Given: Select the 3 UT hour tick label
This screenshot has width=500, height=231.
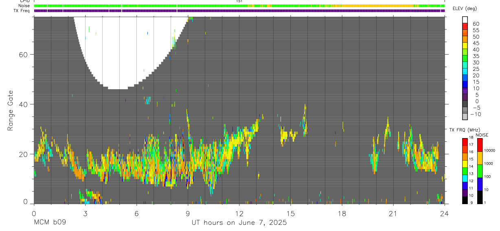Looking at the screenshot, I should point(85,214).
